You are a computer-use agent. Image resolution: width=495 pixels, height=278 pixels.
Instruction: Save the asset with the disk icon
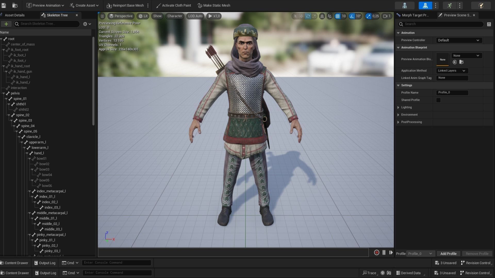pos(4,5)
